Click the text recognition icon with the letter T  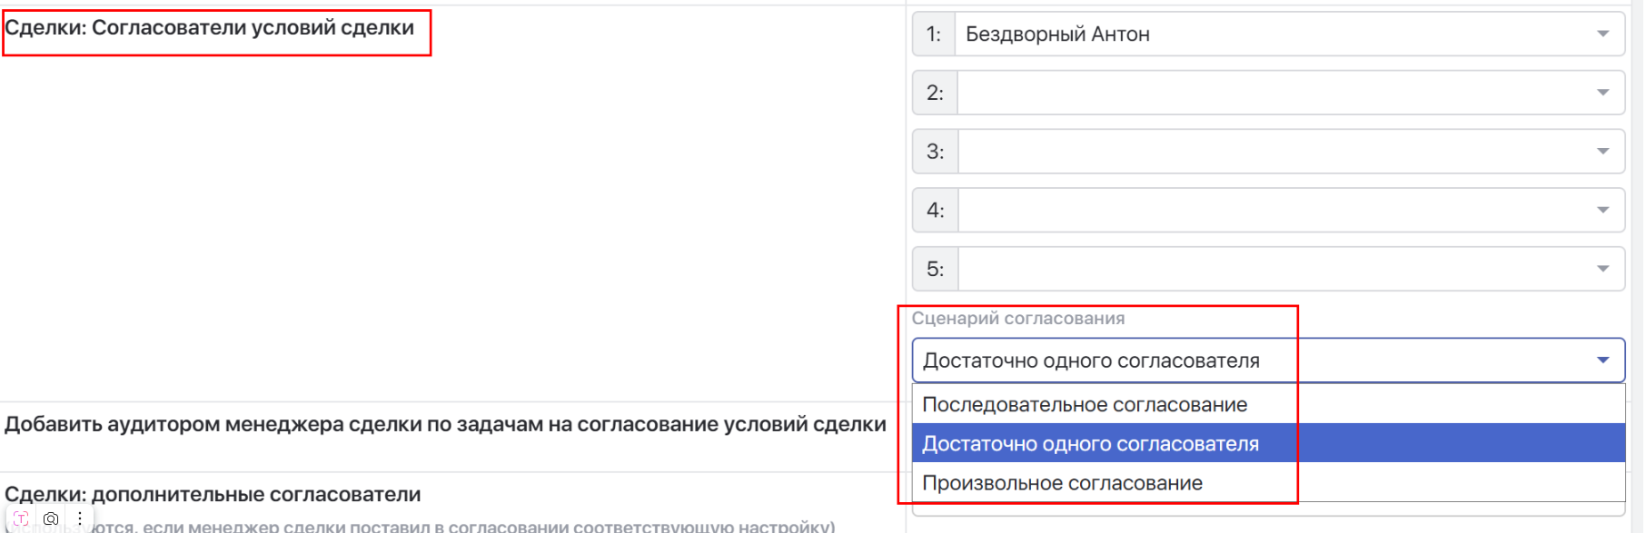21,518
